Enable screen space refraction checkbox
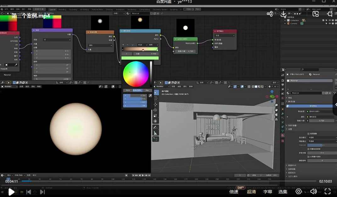 pyautogui.click(x=308, y=149)
